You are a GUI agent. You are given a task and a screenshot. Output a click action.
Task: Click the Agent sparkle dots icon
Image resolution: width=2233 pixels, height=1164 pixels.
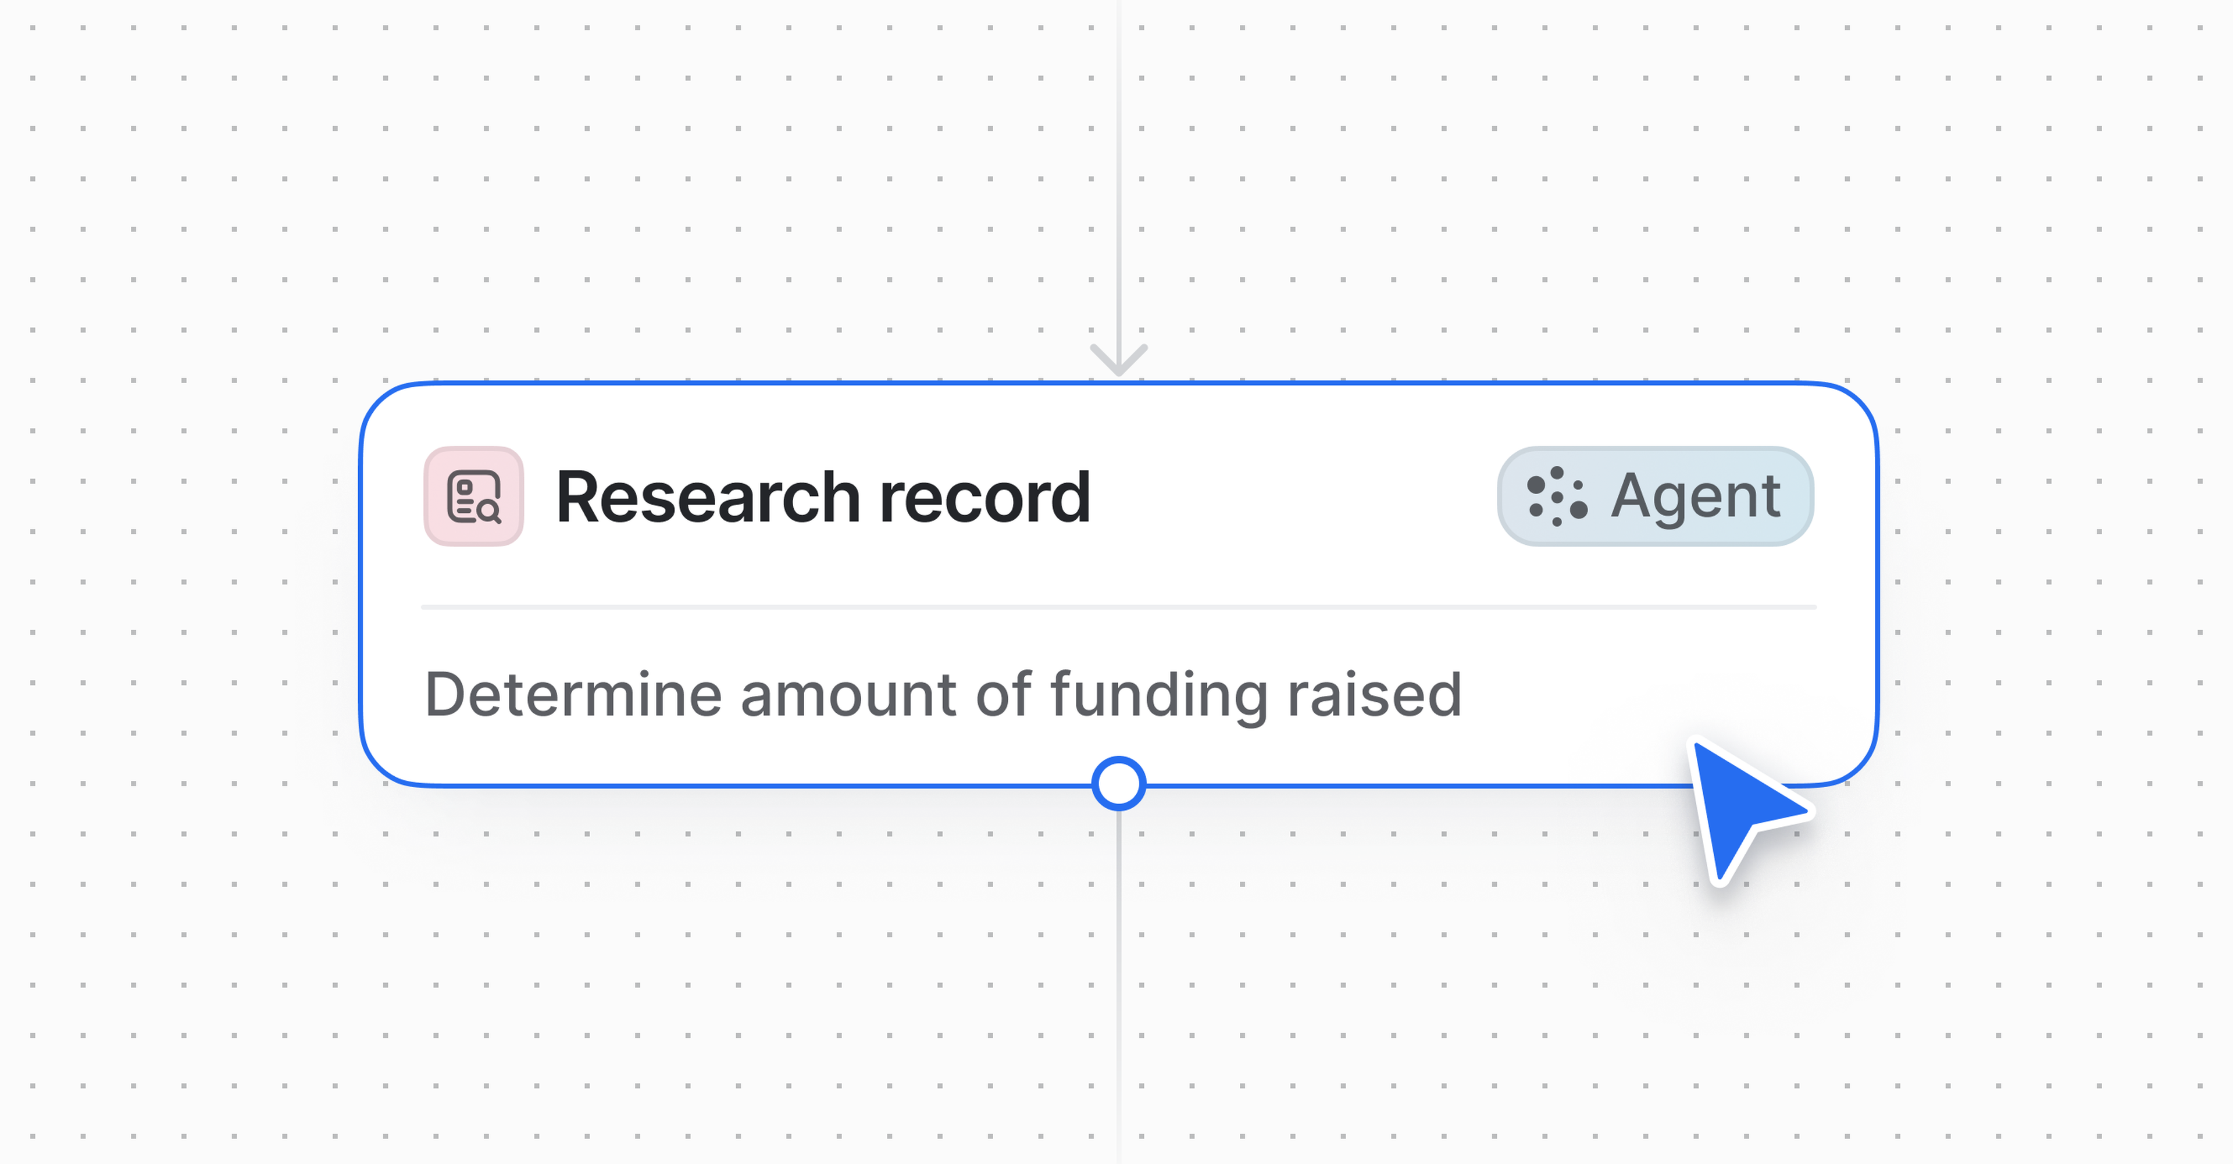(x=1556, y=497)
